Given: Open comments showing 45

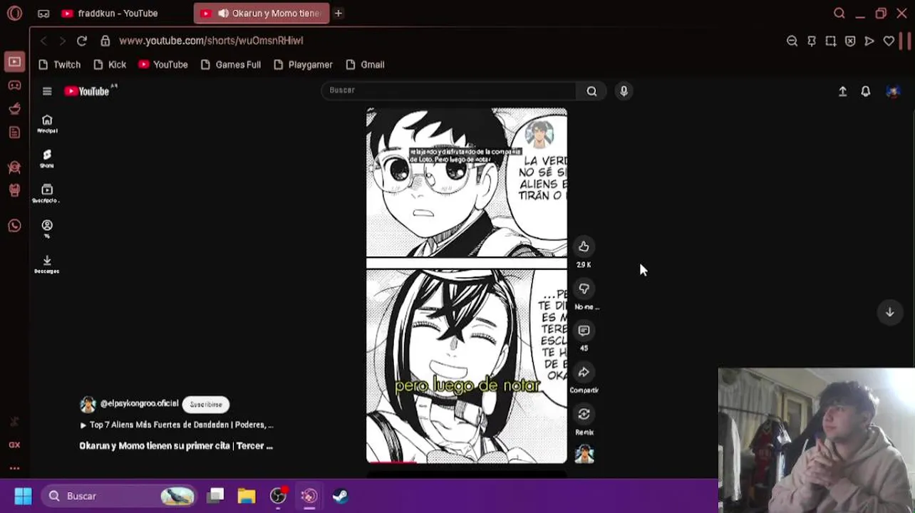Looking at the screenshot, I should [584, 331].
